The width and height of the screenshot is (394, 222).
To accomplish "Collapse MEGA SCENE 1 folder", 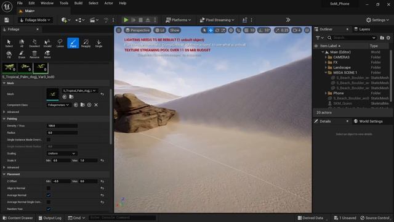I will point(326,73).
